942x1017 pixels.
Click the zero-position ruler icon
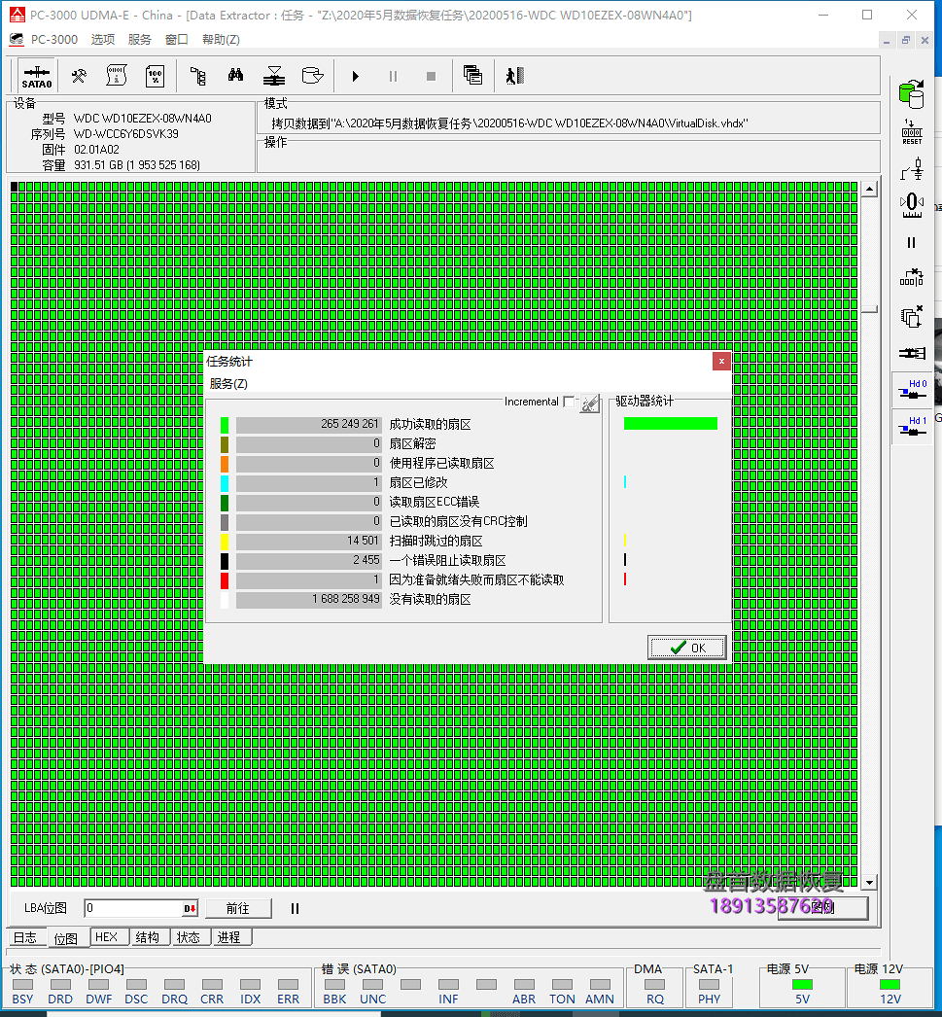912,205
